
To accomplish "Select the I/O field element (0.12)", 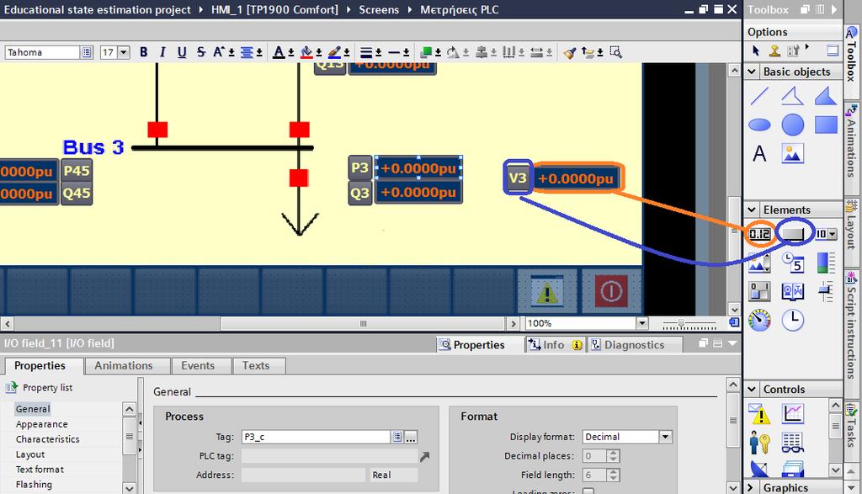I will [x=760, y=234].
